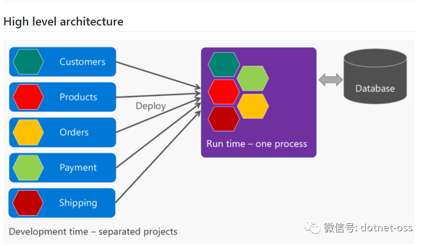426x246 pixels.
Task: Click the High level architecture heading
Action: pos(64,22)
